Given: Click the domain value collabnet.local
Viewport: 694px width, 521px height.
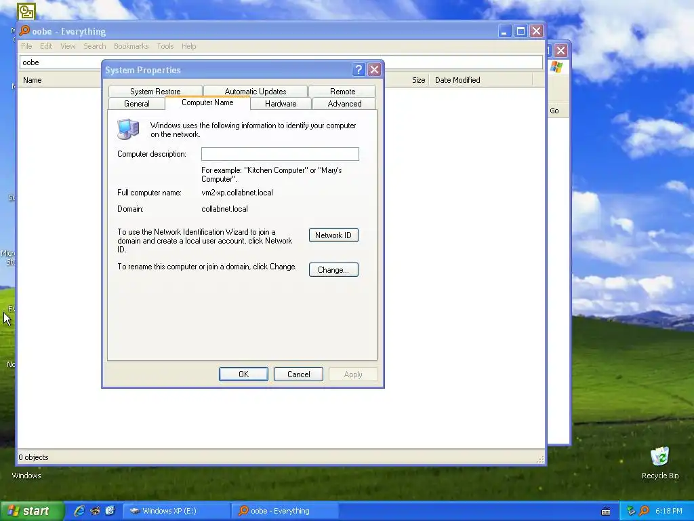Looking at the screenshot, I should pyautogui.click(x=224, y=209).
